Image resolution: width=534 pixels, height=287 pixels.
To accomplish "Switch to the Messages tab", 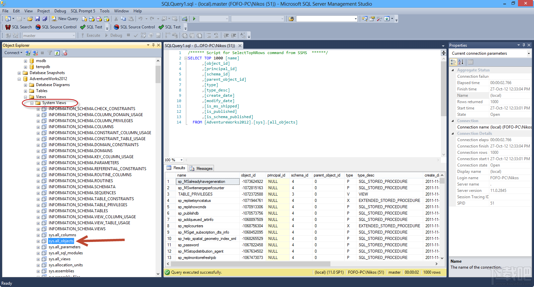I will click(201, 168).
